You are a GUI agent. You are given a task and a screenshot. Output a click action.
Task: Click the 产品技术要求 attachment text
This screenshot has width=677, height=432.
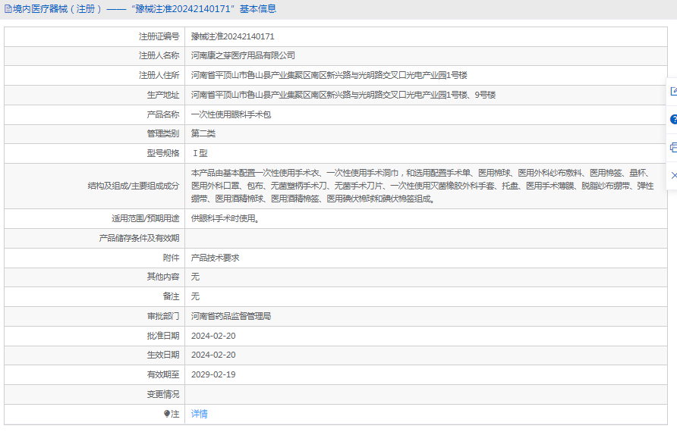(x=215, y=258)
